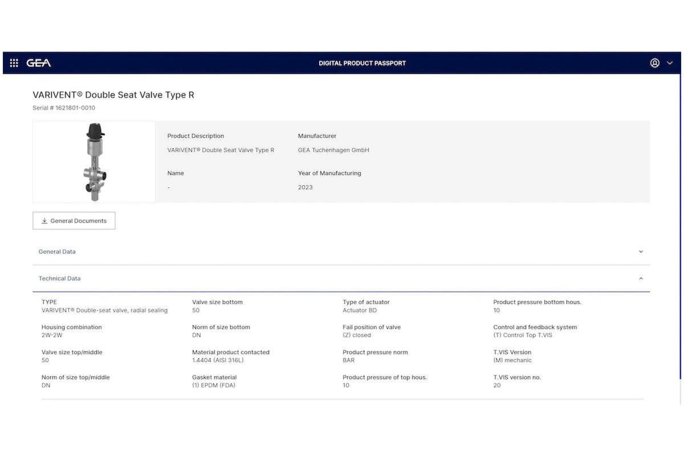The height and width of the screenshot is (456, 684).
Task: Click actuator value Actuator BD
Action: pyautogui.click(x=360, y=310)
